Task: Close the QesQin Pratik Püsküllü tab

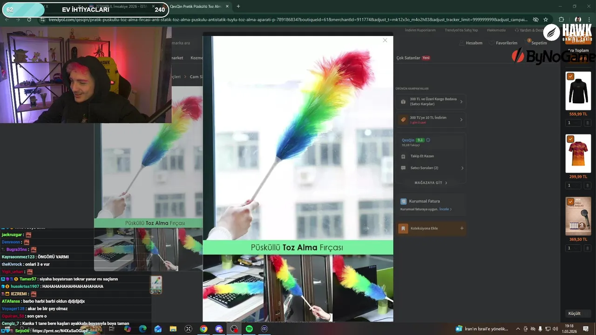Action: point(227,7)
